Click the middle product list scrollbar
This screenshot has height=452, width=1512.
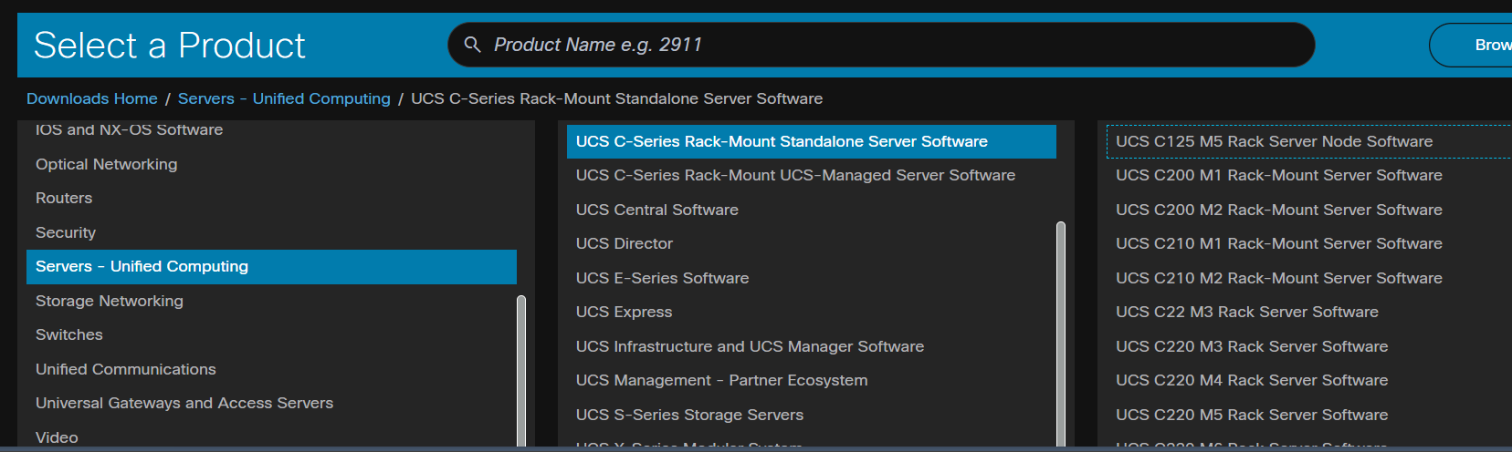(1061, 334)
